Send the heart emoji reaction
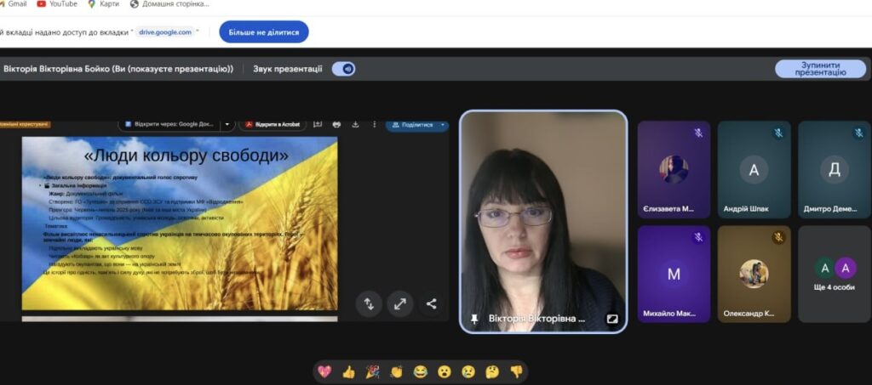872x385 pixels. click(324, 371)
